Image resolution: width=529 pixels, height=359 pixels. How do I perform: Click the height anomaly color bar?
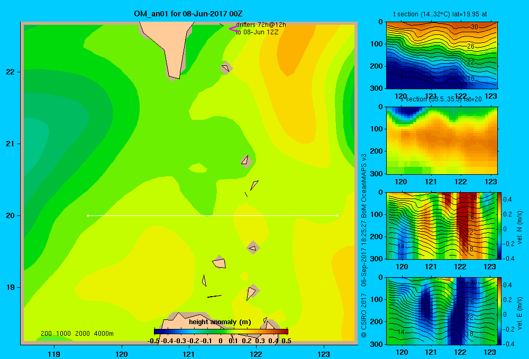221,332
